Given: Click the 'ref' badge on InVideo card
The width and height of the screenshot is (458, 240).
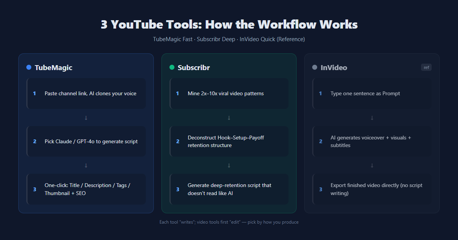Looking at the screenshot, I should coord(426,67).
